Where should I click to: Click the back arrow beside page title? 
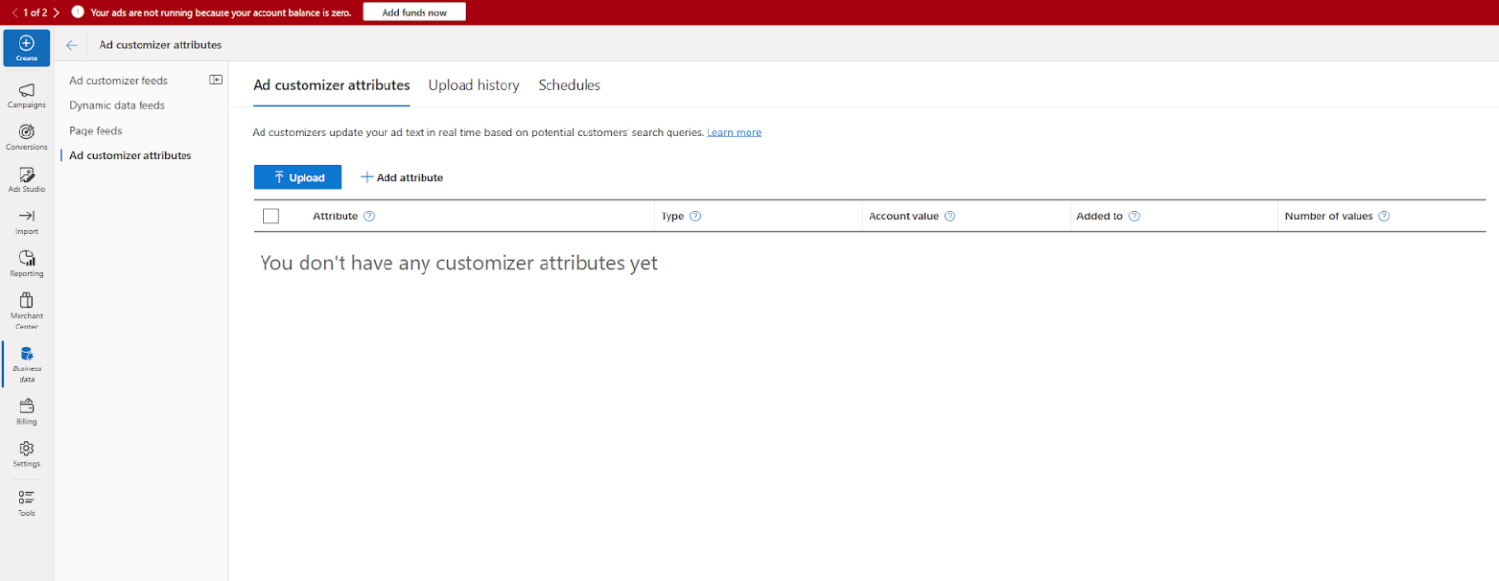click(x=71, y=45)
